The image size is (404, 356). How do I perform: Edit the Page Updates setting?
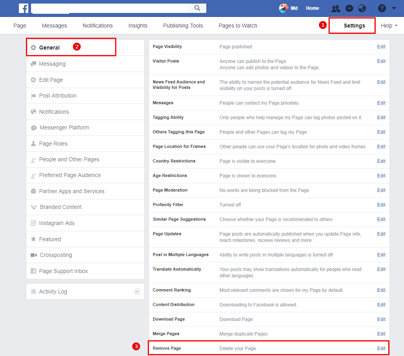point(381,234)
